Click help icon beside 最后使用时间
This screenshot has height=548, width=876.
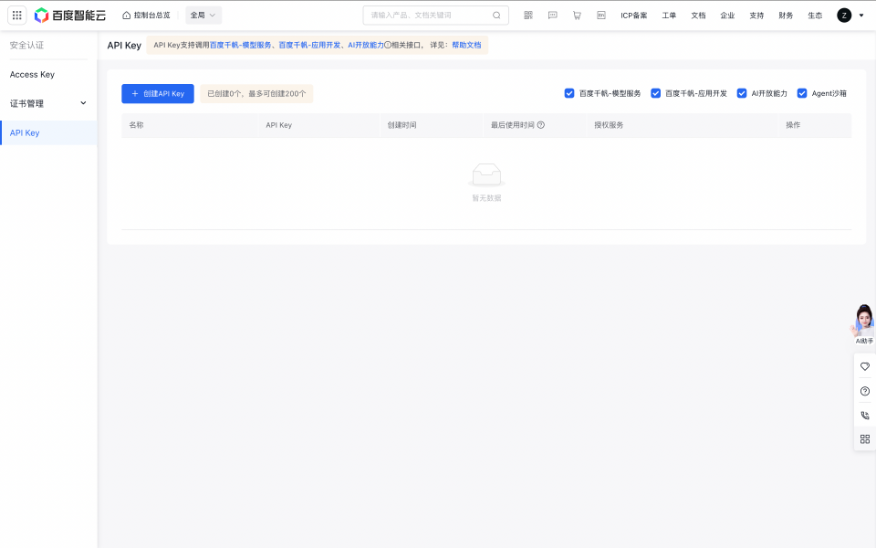pos(541,125)
